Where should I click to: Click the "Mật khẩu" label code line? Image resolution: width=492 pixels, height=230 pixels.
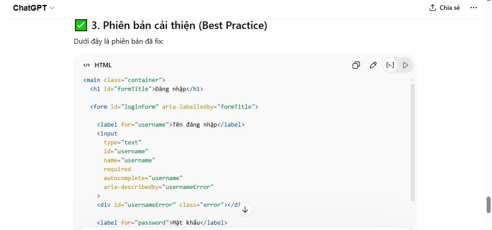pos(162,223)
